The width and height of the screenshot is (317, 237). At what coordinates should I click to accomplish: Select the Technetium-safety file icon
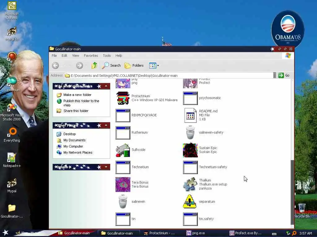point(190,167)
